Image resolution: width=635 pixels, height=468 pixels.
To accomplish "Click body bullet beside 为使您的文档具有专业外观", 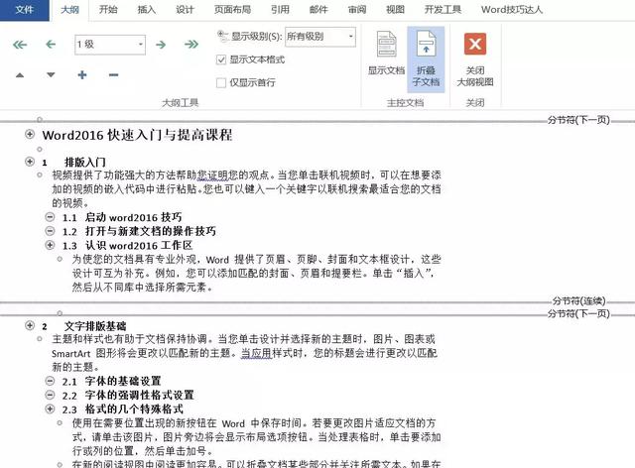I will (x=60, y=259).
